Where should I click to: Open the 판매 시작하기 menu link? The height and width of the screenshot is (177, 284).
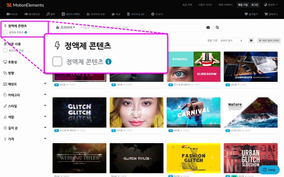click(226, 5)
